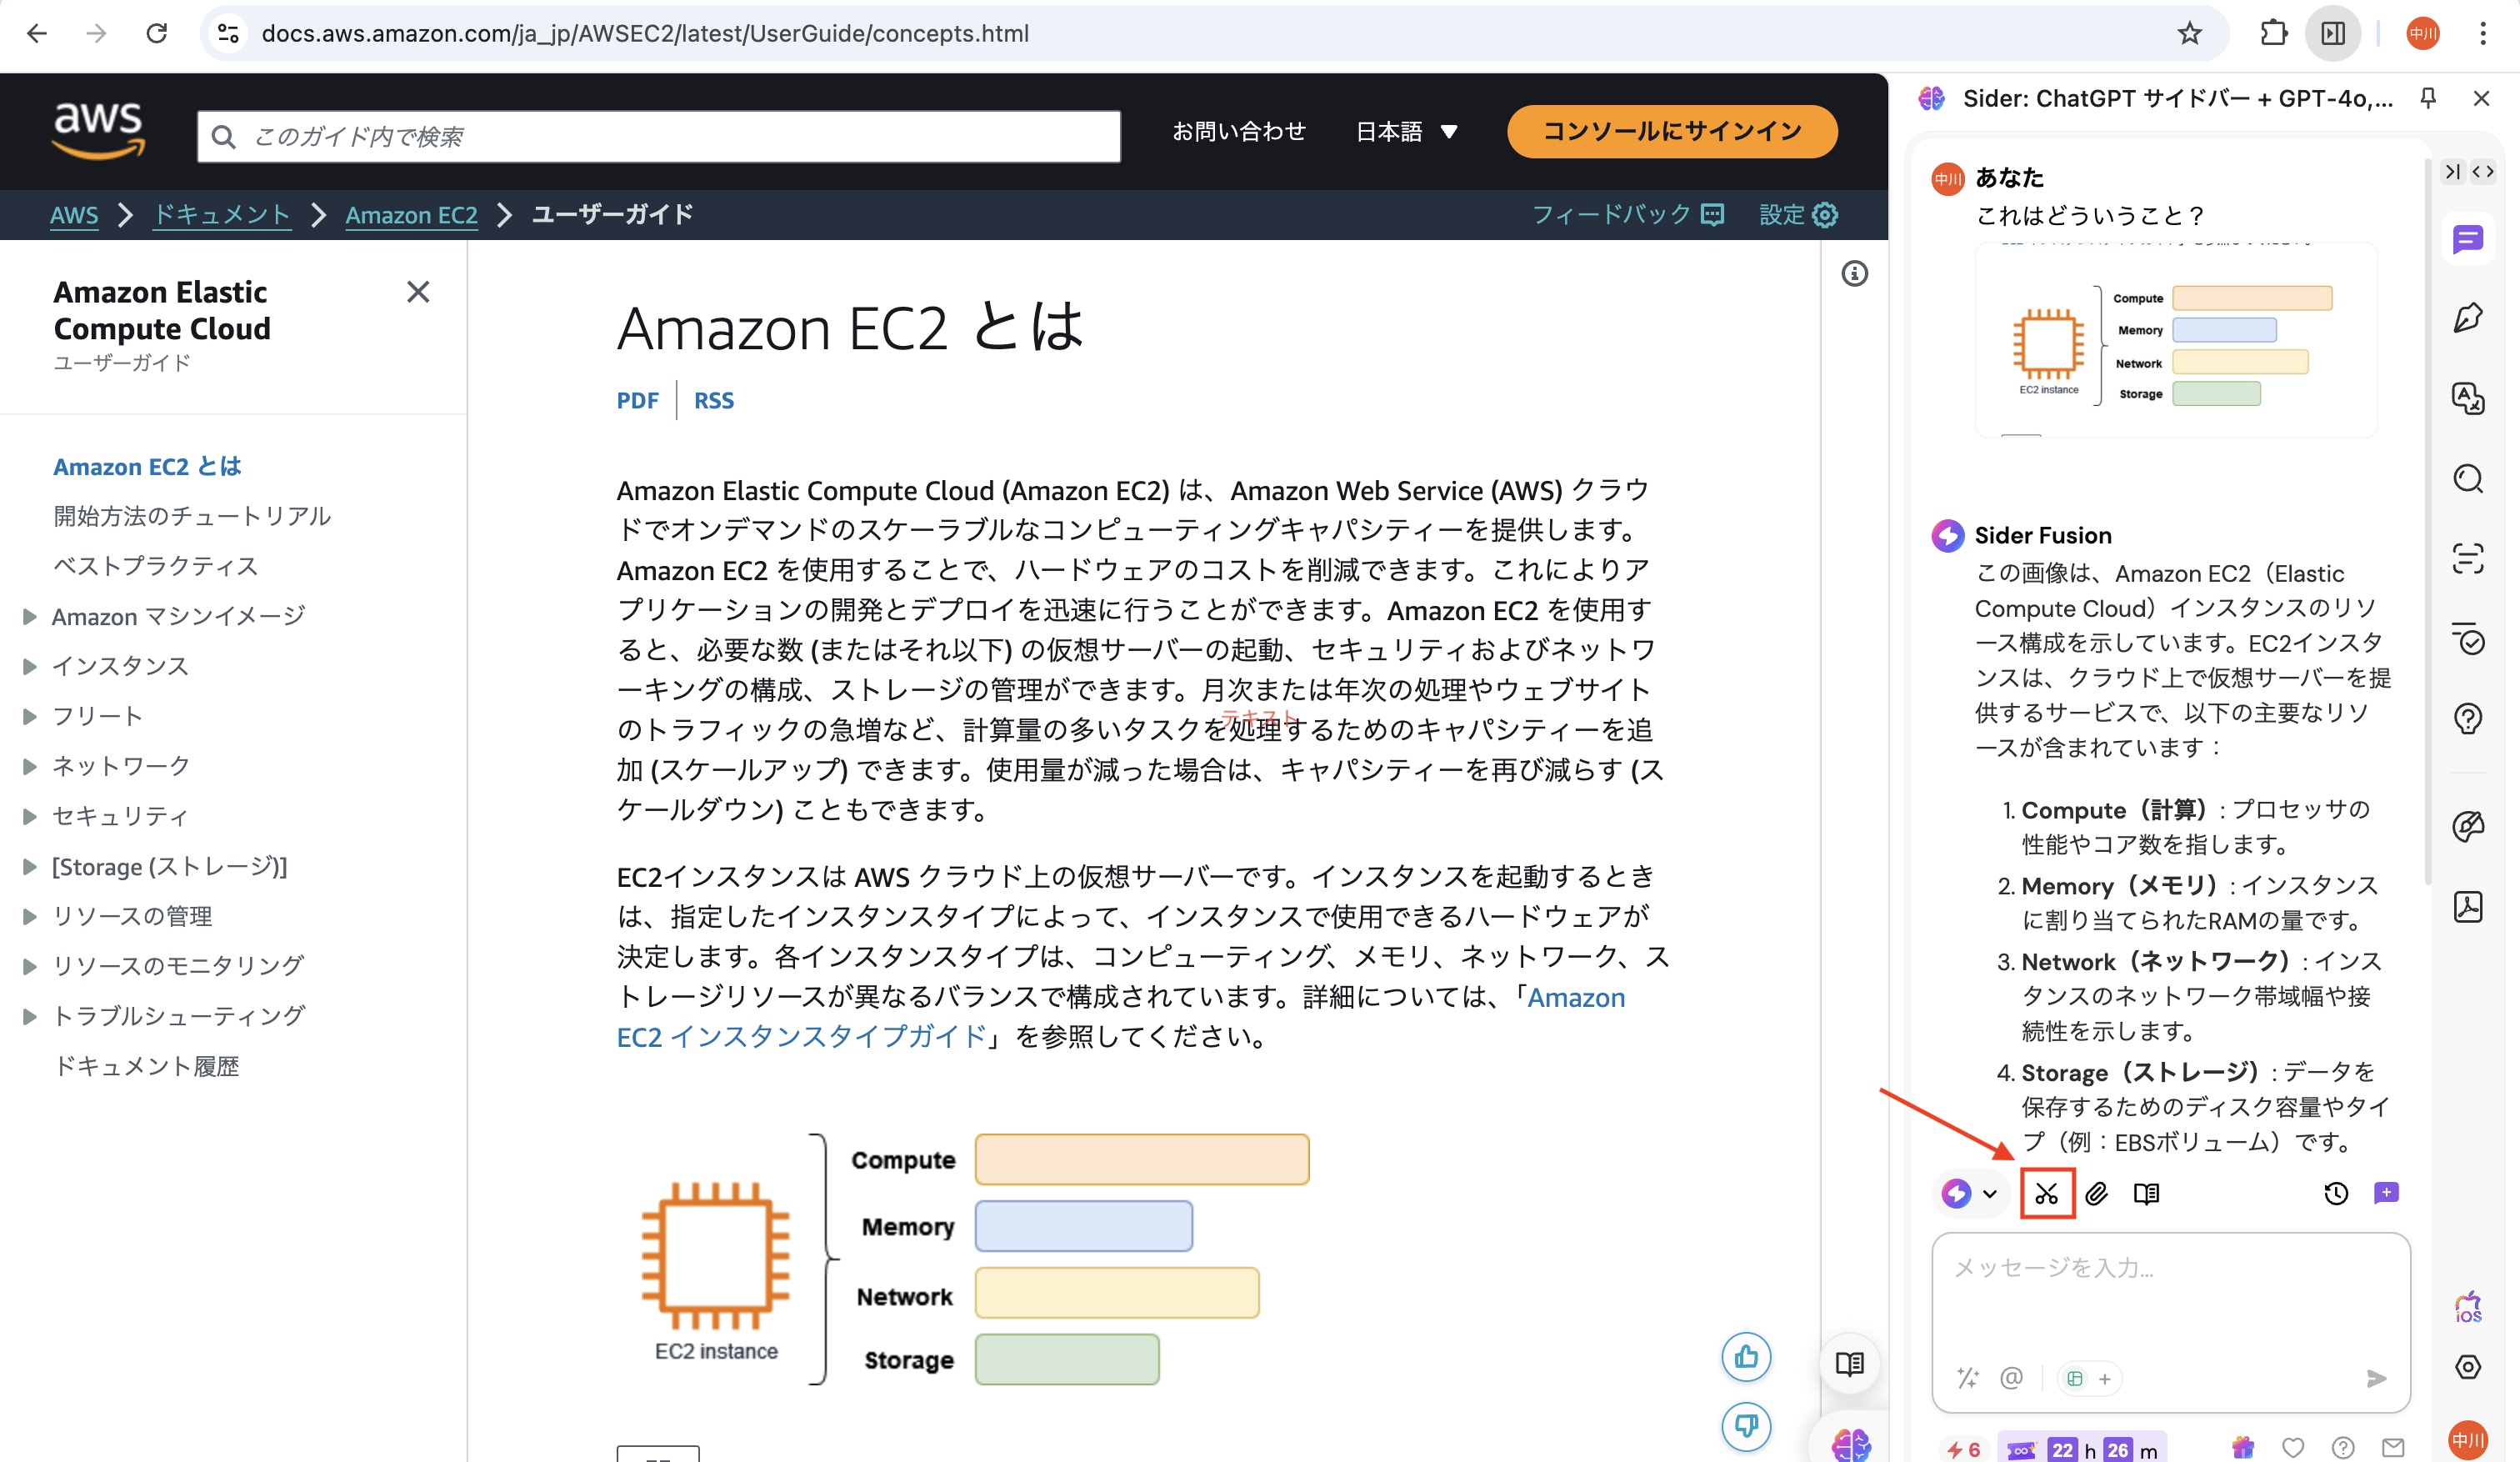Expand Amazon マシンイメージ section
Image resolution: width=2520 pixels, height=1462 pixels.
tap(30, 616)
